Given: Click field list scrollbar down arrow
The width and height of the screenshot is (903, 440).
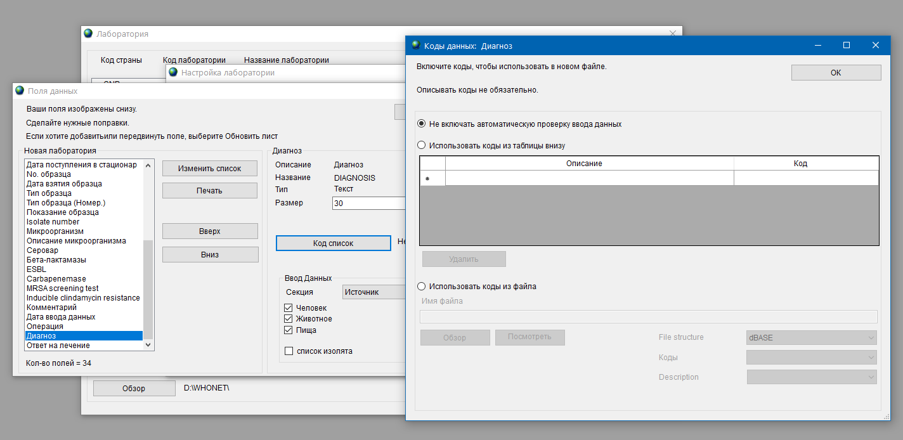Looking at the screenshot, I should [149, 345].
